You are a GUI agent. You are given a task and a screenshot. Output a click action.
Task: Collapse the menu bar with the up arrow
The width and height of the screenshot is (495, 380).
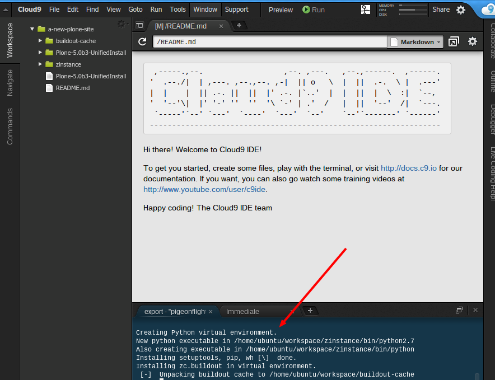[6, 10]
